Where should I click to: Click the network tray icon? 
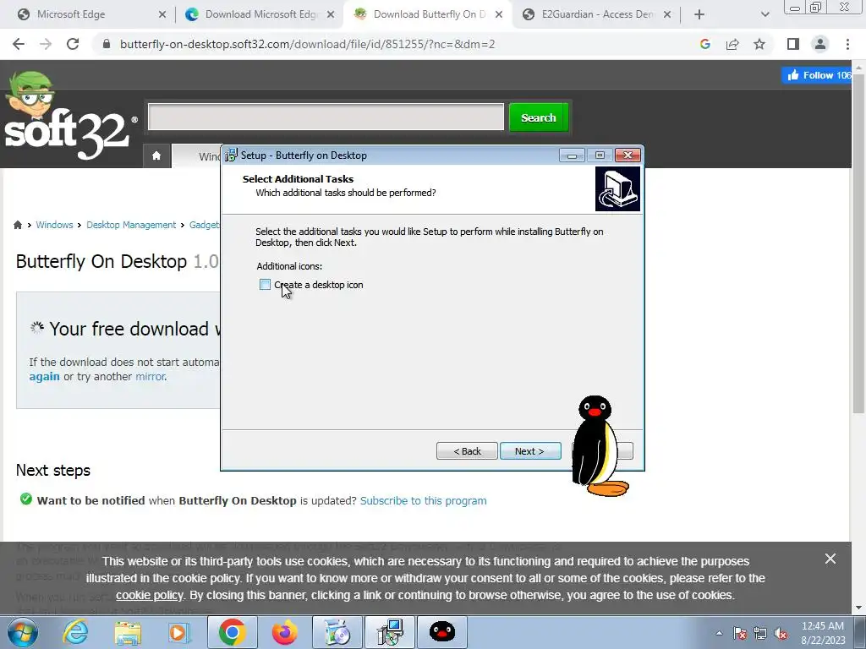click(760, 633)
